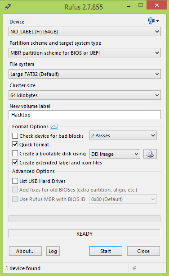The height and width of the screenshot is (276, 169).
Task: Open the Log button
Action: tap(53, 251)
